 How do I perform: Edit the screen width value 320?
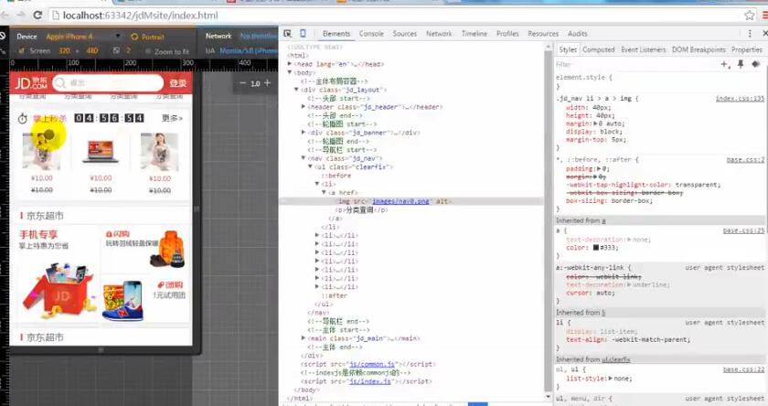pos(64,50)
